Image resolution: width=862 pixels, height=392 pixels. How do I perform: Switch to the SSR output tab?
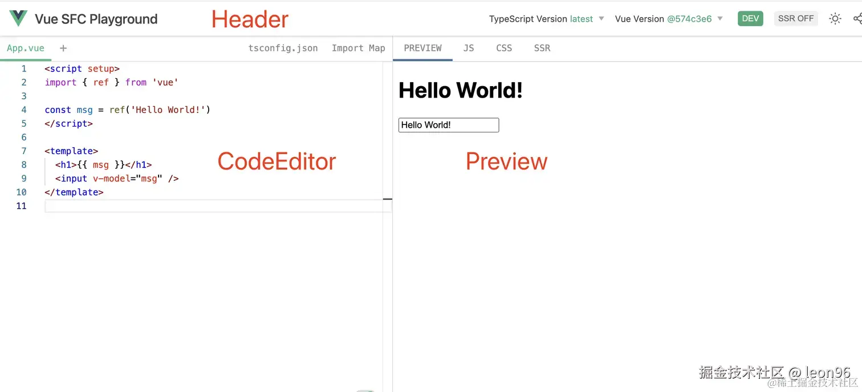coord(542,49)
